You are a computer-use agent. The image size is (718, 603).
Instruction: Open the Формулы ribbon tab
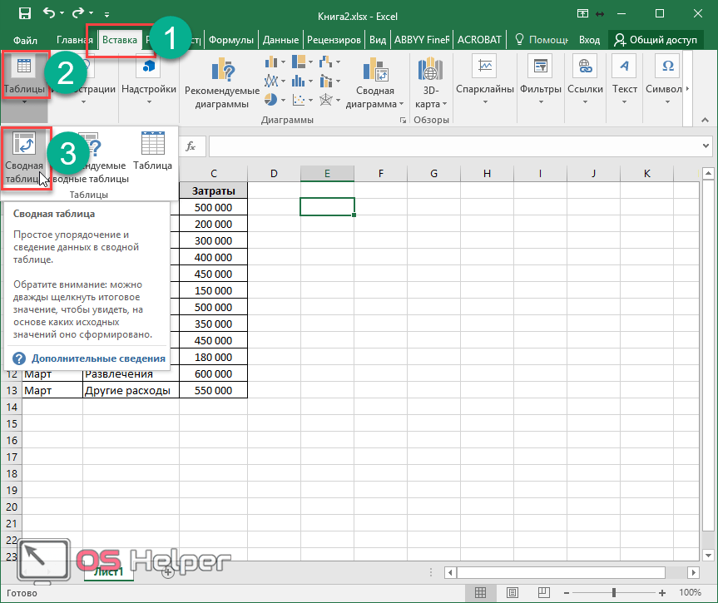click(x=231, y=39)
